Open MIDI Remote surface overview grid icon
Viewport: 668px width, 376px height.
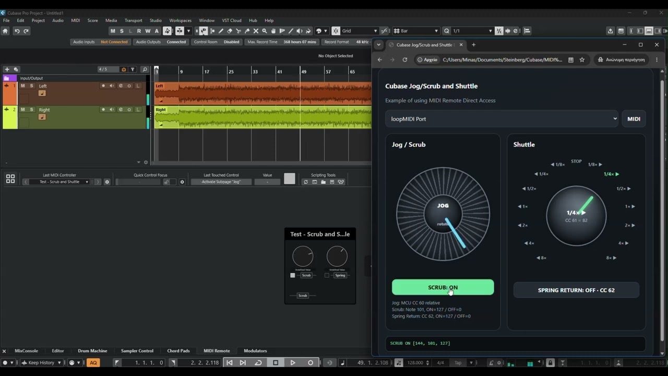pyautogui.click(x=10, y=179)
